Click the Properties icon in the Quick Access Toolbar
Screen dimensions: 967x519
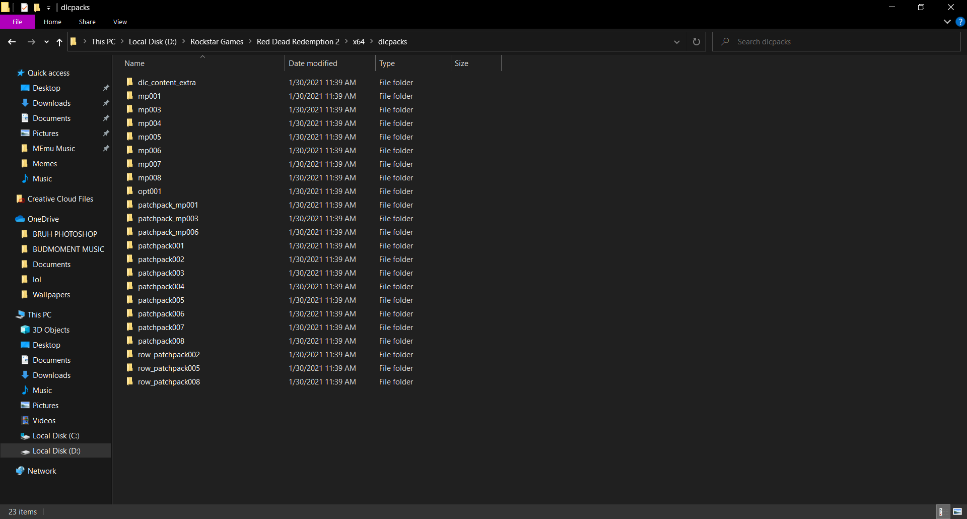[24, 7]
